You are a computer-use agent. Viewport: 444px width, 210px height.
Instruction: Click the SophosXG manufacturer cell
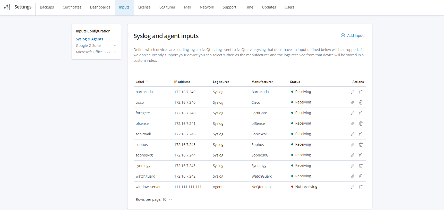tap(260, 155)
